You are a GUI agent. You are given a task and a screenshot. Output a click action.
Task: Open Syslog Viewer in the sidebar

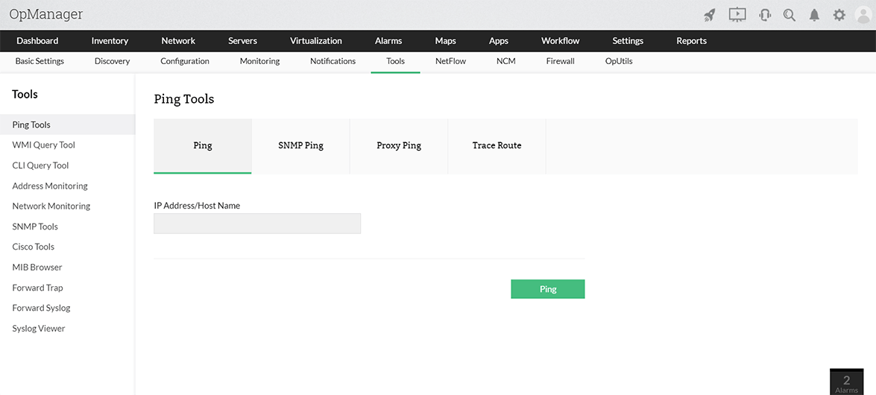tap(39, 329)
